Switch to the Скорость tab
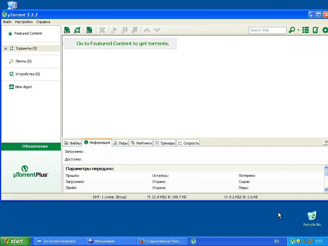Viewport: 328px width, 246px height. 188,143
